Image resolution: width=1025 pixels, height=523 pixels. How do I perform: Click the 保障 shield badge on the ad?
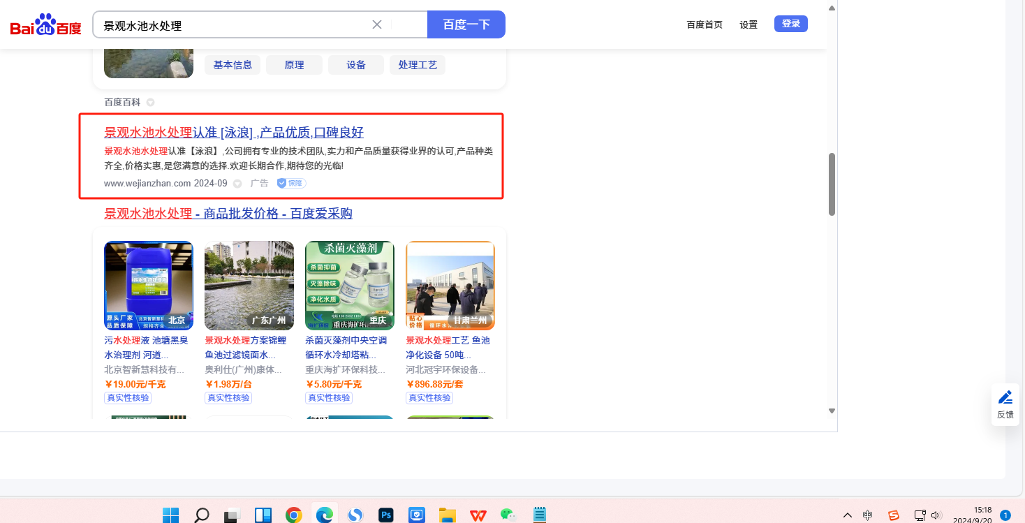pos(291,183)
